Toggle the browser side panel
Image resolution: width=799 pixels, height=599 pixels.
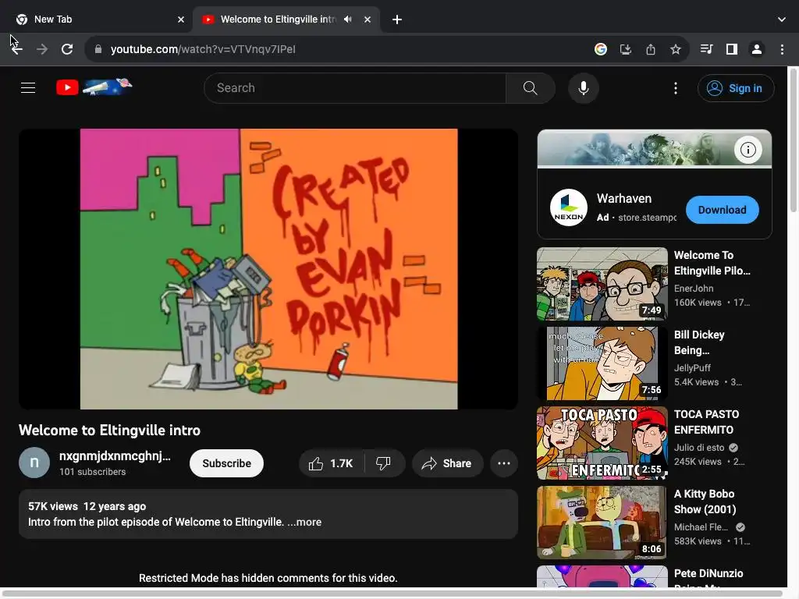coord(732,49)
